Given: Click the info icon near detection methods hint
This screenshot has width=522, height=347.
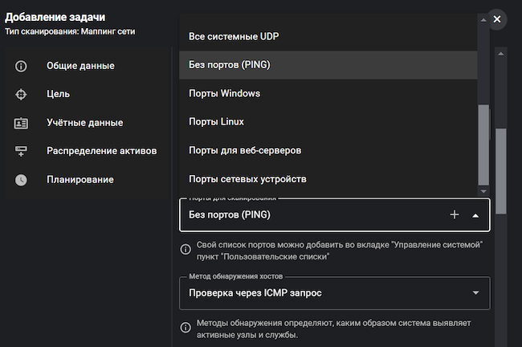Looking at the screenshot, I should point(186,329).
